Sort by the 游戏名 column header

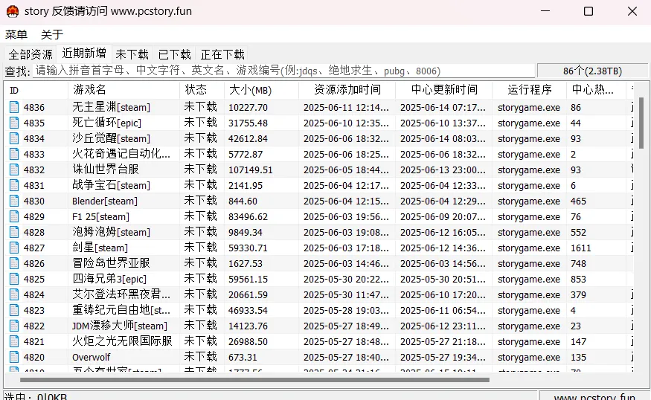[x=124, y=90]
